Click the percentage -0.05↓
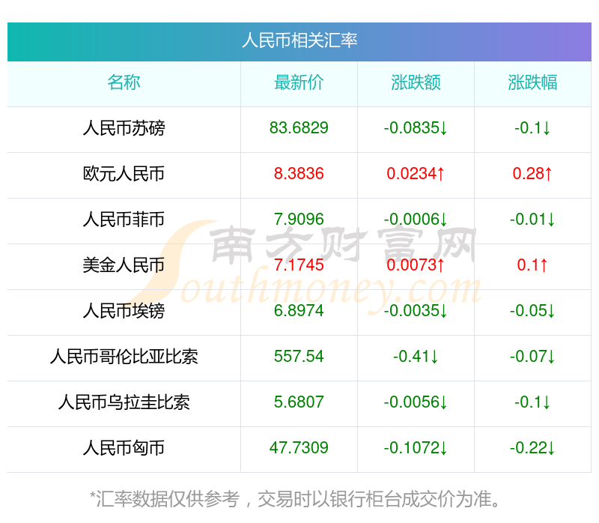 tap(532, 311)
